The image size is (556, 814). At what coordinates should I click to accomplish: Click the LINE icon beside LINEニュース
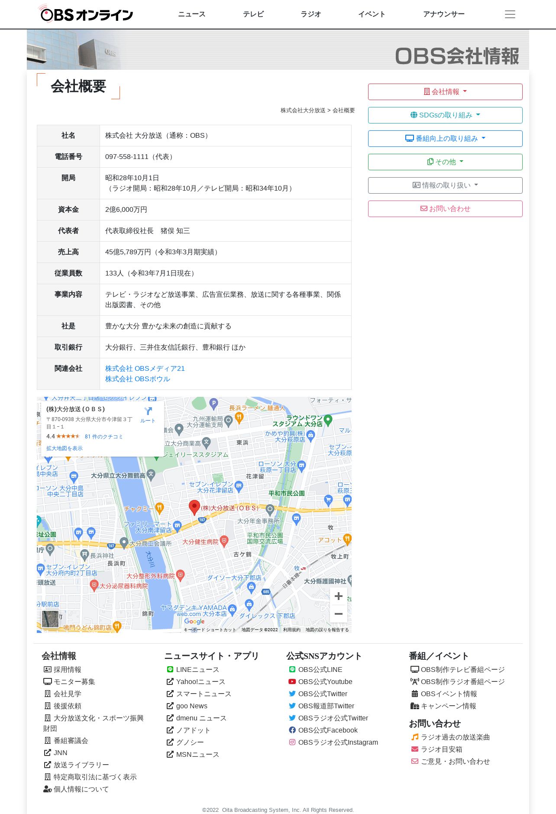[170, 669]
